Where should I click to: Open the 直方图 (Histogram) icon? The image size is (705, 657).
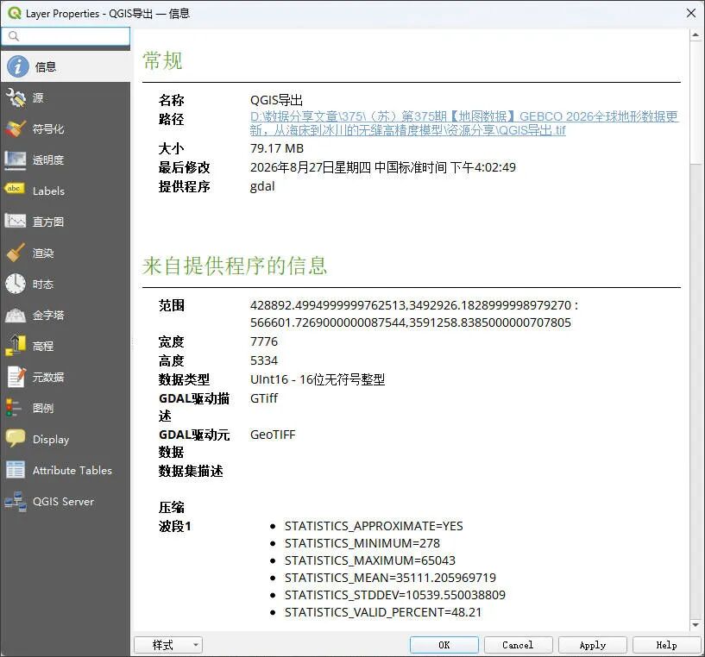16,221
